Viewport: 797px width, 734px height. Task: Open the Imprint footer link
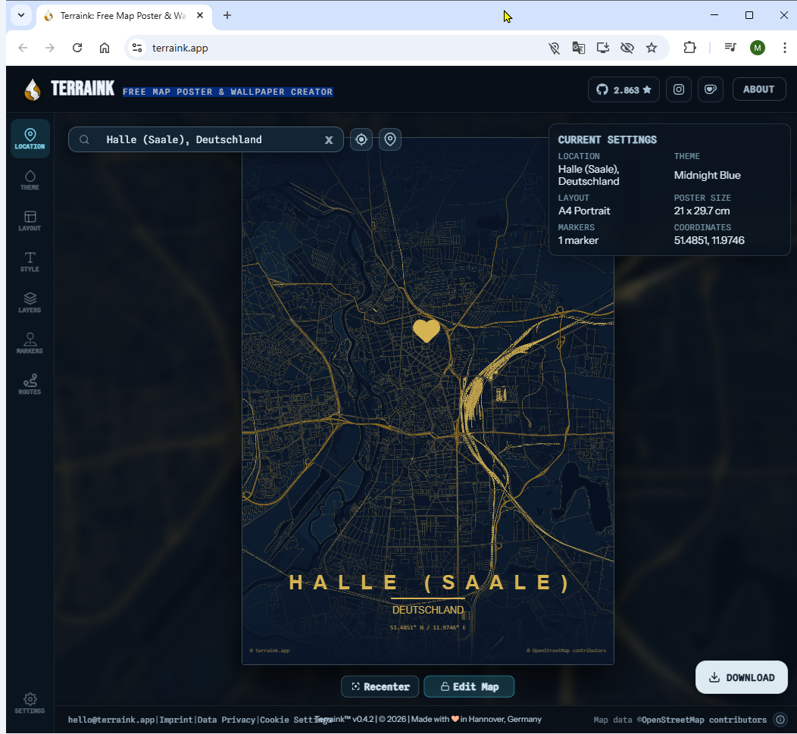point(177,720)
